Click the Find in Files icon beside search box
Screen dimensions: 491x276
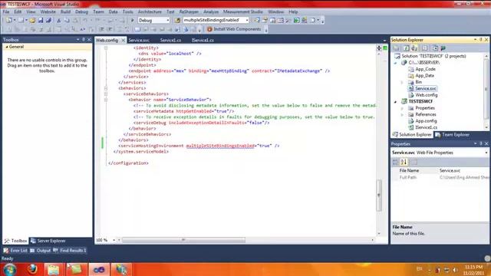coord(177,21)
